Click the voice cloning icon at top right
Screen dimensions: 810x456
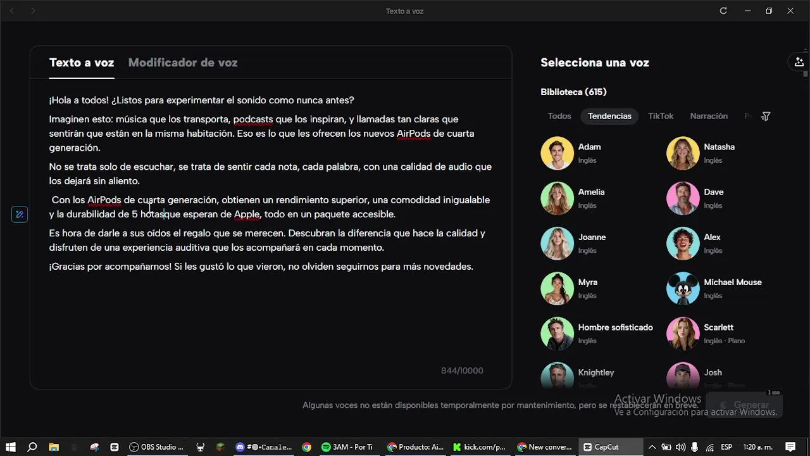(x=799, y=62)
